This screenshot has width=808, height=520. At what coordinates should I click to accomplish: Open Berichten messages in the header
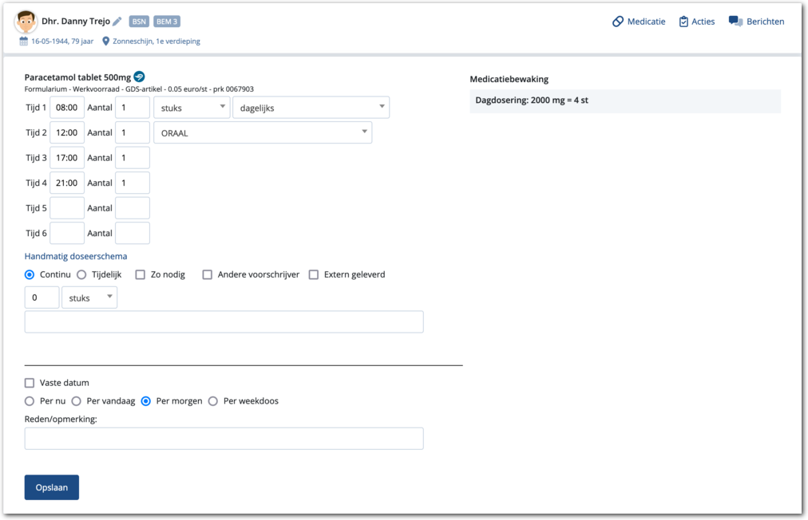756,22
